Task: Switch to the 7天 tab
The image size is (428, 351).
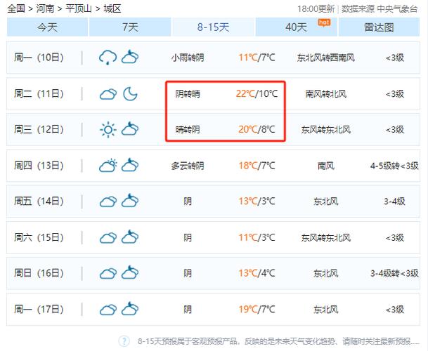Action: (x=130, y=27)
